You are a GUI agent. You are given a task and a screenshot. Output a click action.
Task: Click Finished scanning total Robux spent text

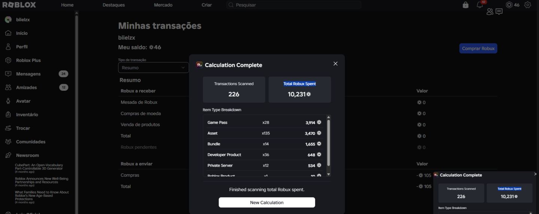point(267,189)
